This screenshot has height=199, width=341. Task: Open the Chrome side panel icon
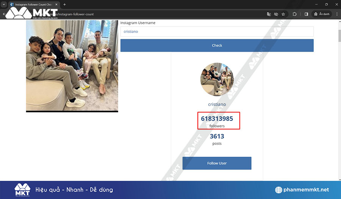pyautogui.click(x=306, y=14)
